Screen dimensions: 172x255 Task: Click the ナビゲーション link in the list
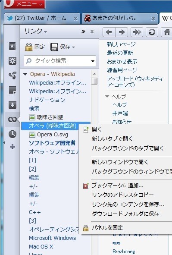pos(47,100)
